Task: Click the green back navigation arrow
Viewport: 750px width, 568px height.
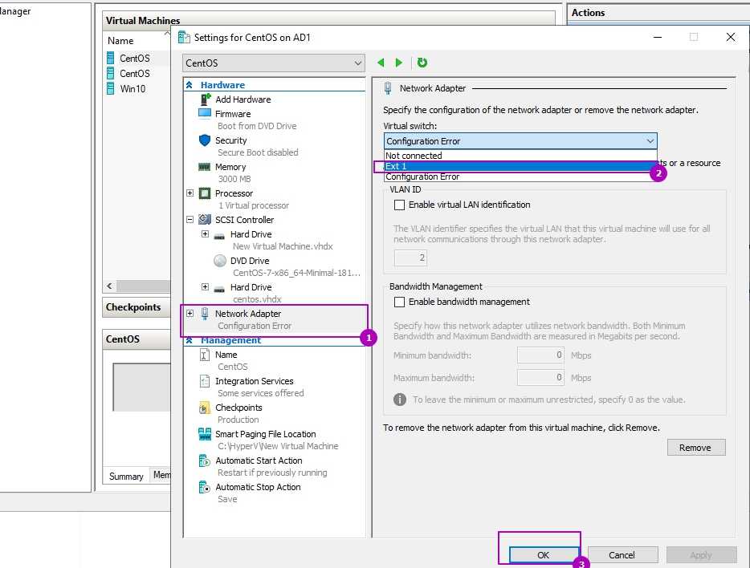Action: (381, 63)
